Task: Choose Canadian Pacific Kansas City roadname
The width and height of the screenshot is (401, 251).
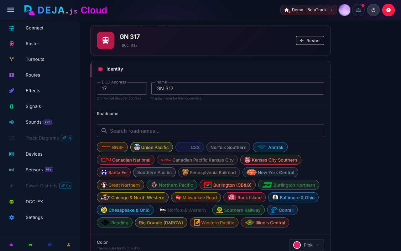Action: click(x=197, y=160)
